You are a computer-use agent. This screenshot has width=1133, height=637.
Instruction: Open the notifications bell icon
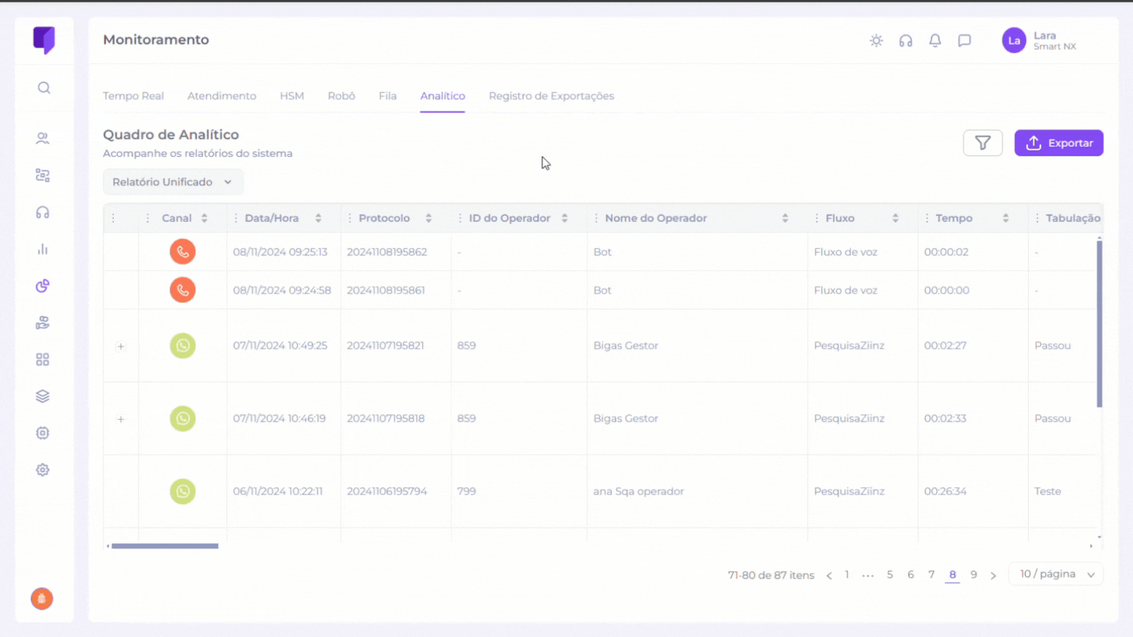pyautogui.click(x=935, y=41)
